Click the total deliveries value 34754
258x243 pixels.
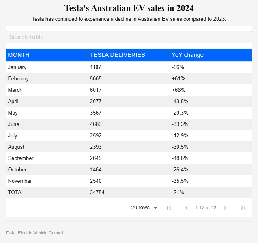pos(97,192)
